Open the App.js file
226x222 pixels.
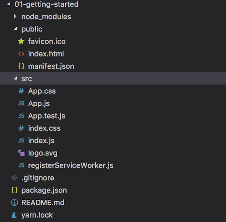click(39, 103)
